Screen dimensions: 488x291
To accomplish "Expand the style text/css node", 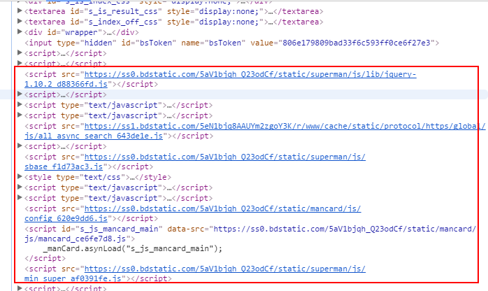I will [20, 176].
